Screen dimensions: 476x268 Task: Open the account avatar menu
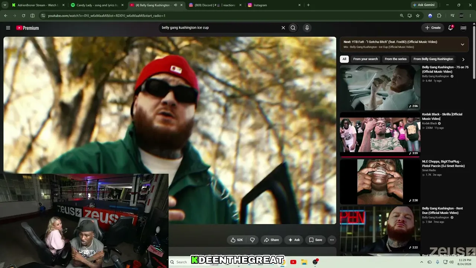[x=463, y=28]
